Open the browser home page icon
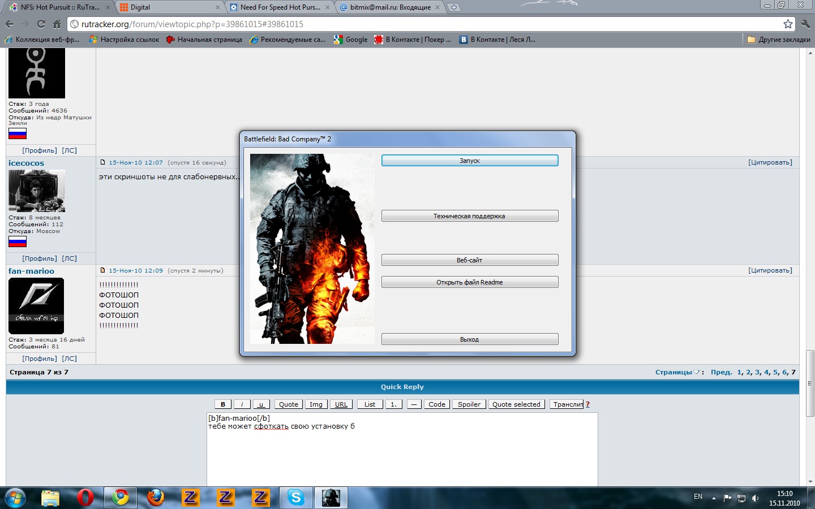Viewport: 815px width, 509px height. (x=57, y=24)
